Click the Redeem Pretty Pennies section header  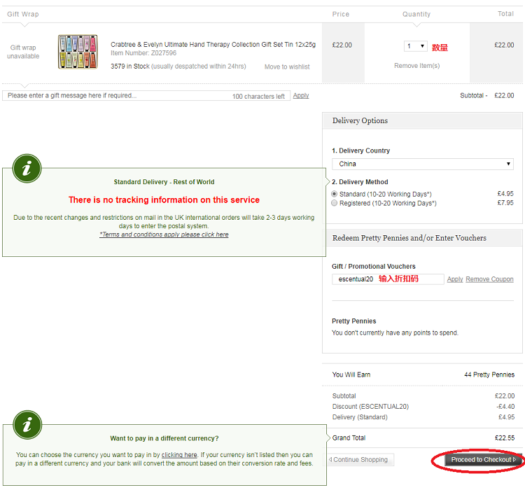coord(409,238)
